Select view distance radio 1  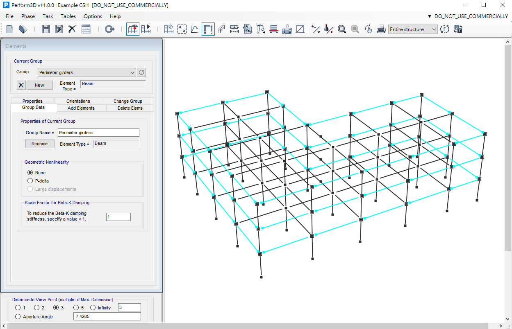click(x=18, y=308)
